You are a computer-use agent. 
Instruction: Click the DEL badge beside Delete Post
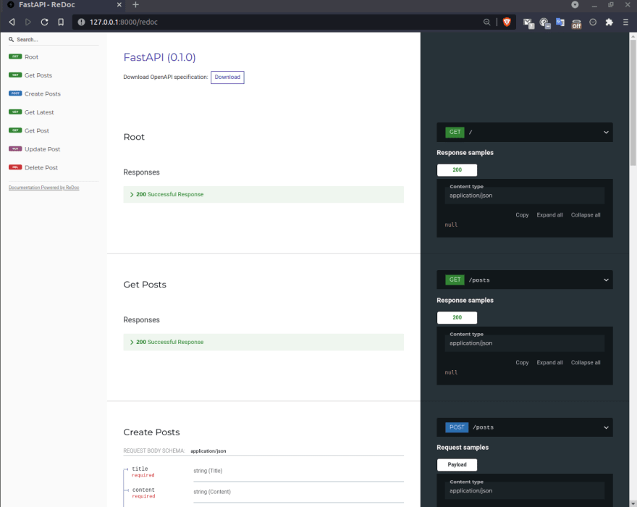point(15,167)
